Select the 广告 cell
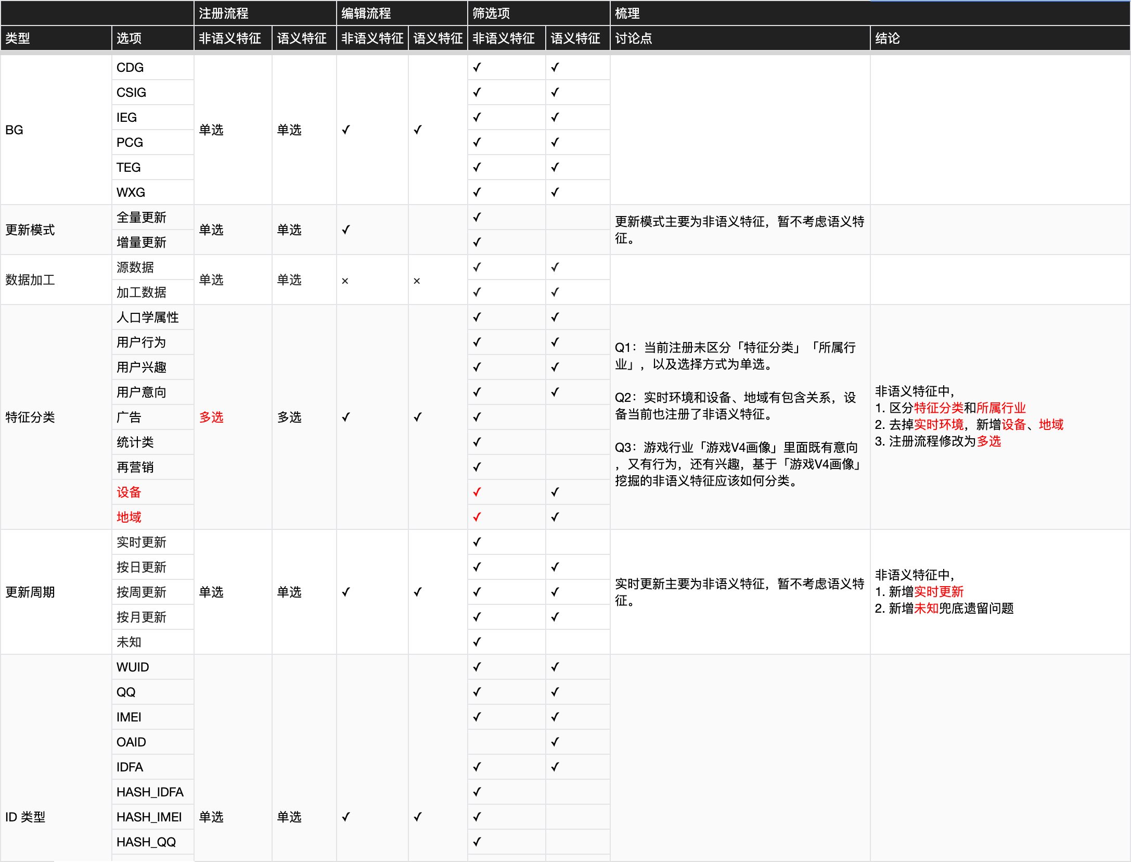Image resolution: width=1131 pixels, height=862 pixels. pyautogui.click(x=153, y=417)
